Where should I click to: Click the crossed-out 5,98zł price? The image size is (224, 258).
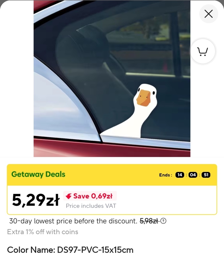[149, 221]
